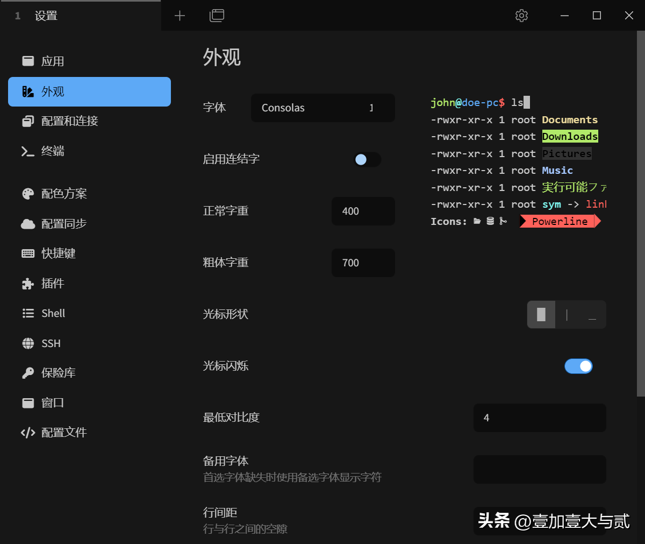Open the 配置文件 section
Screen dimensions: 645x544
pos(89,433)
